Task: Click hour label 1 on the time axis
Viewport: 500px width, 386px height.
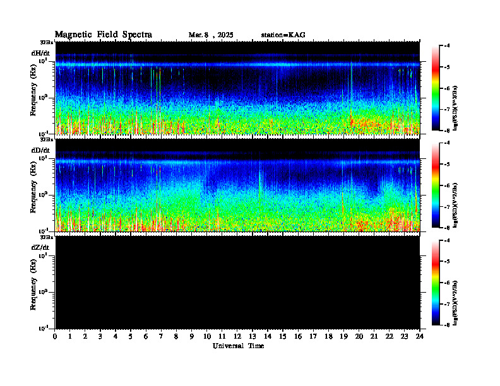Action: pos(70,337)
